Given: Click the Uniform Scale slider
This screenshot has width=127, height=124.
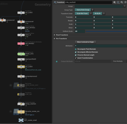Looking at the screenshot, I should 106,31.
